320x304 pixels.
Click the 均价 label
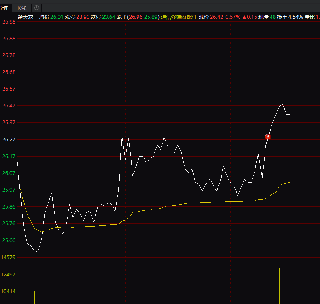(44, 17)
